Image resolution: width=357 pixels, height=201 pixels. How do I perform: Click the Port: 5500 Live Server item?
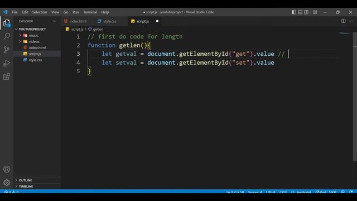point(326,192)
